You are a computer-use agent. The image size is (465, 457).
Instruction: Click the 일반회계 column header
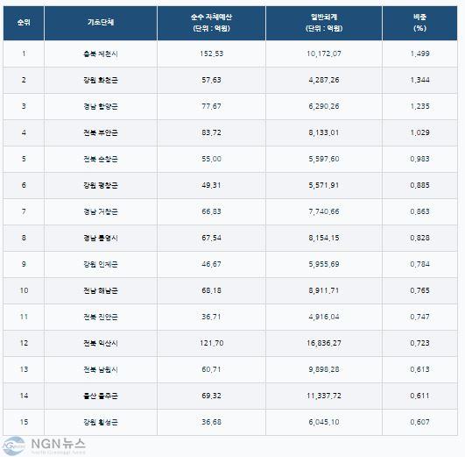click(324, 23)
